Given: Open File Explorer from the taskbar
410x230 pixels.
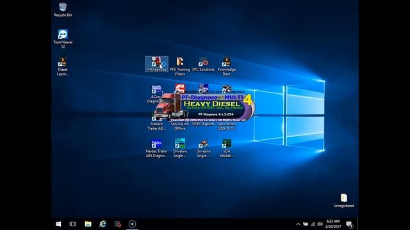Looking at the screenshot, I should tap(88, 224).
